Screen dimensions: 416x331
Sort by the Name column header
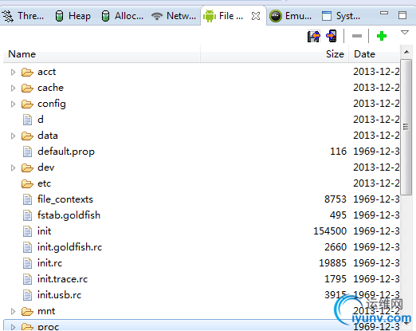pos(102,54)
